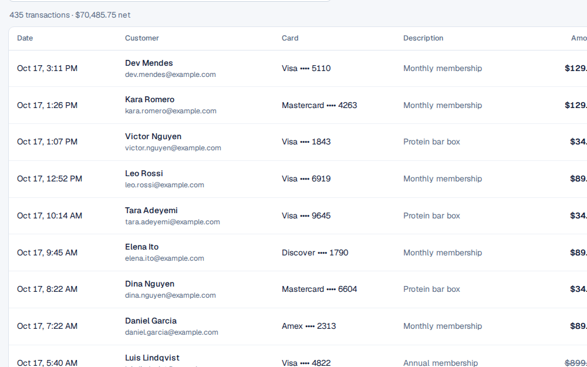Click Dina Nguyen's Protein bar box description
587x367 pixels.
(x=431, y=289)
